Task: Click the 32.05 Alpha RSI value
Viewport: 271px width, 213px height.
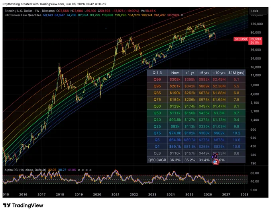Action: [52, 170]
